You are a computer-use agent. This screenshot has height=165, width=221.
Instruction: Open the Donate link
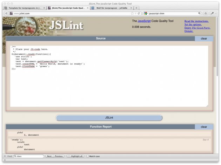pyautogui.click(x=189, y=31)
